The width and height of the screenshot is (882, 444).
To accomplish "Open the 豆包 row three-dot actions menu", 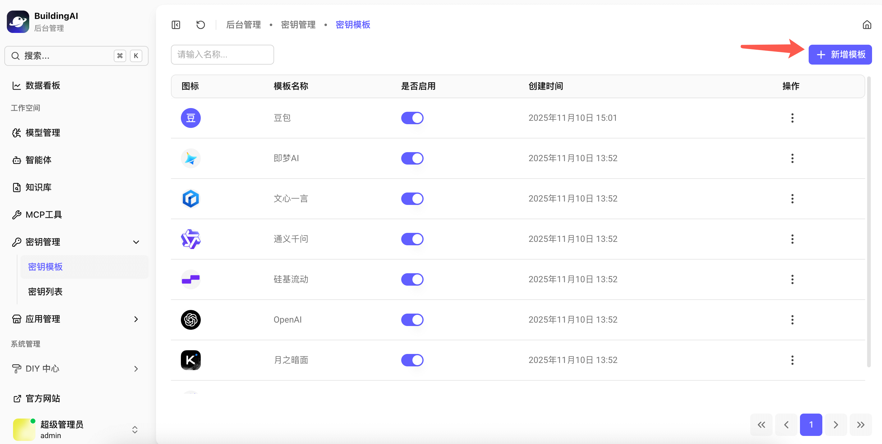I will 792,118.
